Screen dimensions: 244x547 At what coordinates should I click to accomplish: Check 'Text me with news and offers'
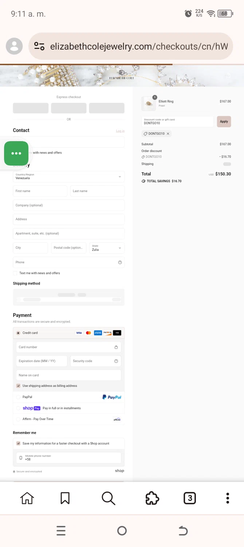point(15,273)
